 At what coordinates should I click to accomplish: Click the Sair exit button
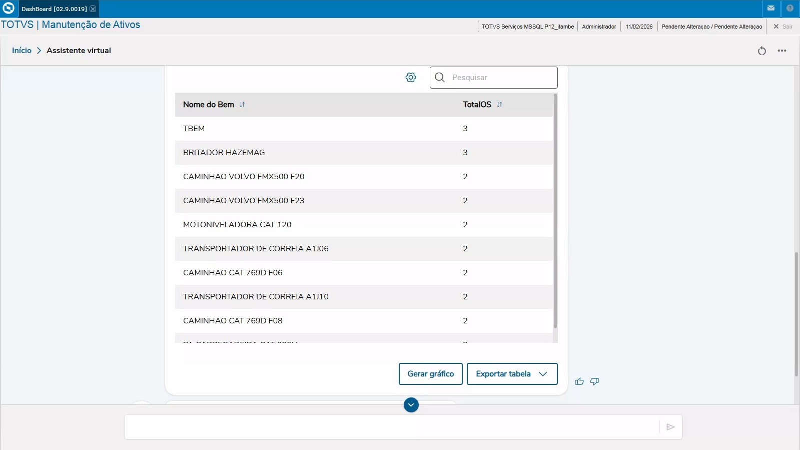pyautogui.click(x=783, y=27)
